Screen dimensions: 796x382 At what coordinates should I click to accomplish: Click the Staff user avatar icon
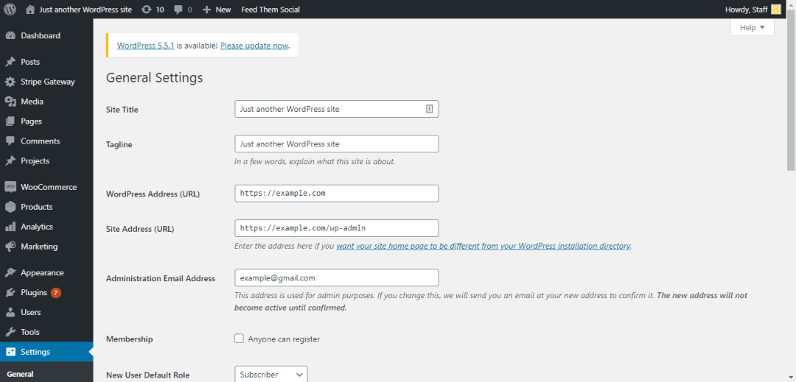click(x=775, y=10)
